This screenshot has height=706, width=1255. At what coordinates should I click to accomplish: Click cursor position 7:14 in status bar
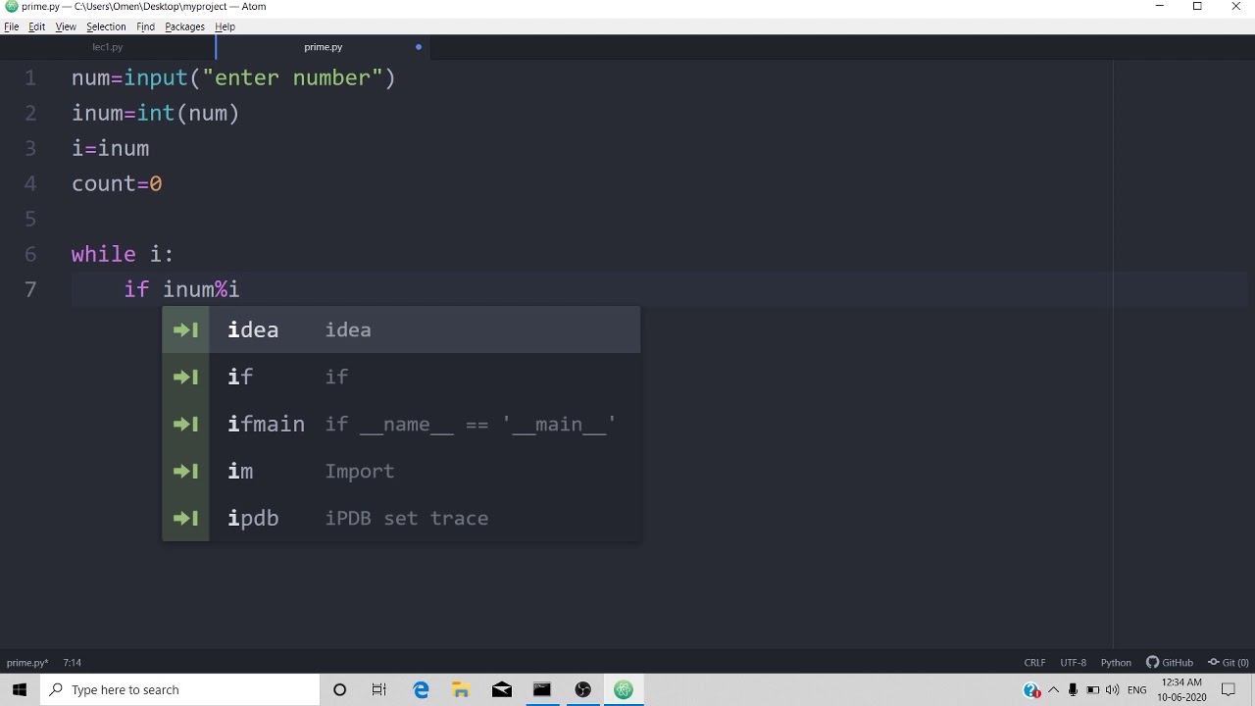click(72, 663)
